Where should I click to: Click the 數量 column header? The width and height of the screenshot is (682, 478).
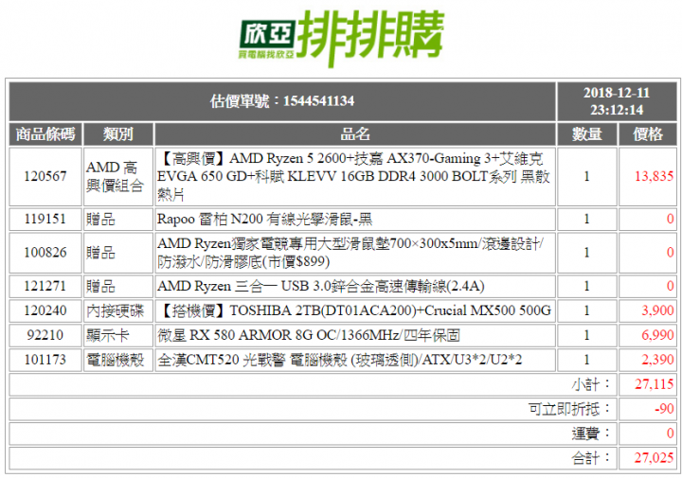[x=586, y=134]
